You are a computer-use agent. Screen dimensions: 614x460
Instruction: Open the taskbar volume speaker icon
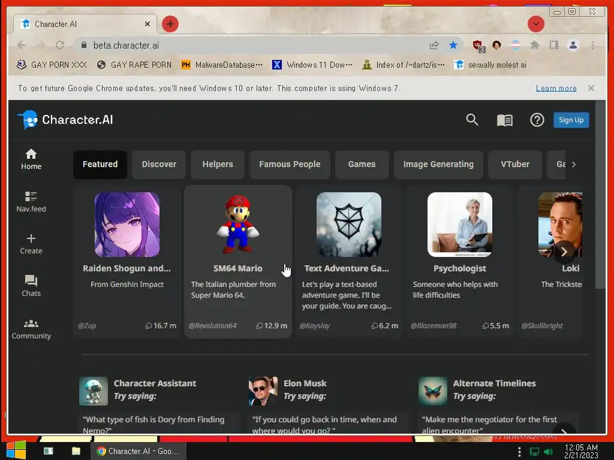548,452
